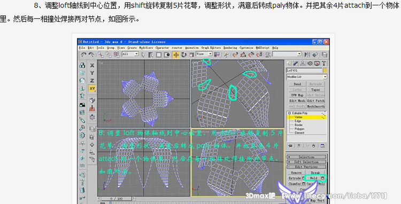This screenshot has height=204, width=401.
Task: Open the Modifier List dropdown
Action: point(307,77)
